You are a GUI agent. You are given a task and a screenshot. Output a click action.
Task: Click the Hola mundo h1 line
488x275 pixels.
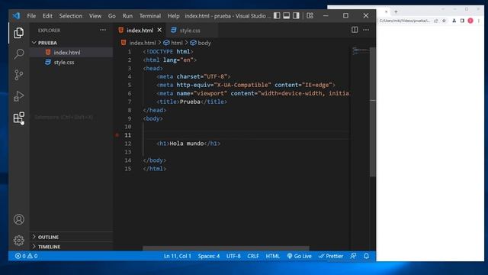(x=188, y=144)
